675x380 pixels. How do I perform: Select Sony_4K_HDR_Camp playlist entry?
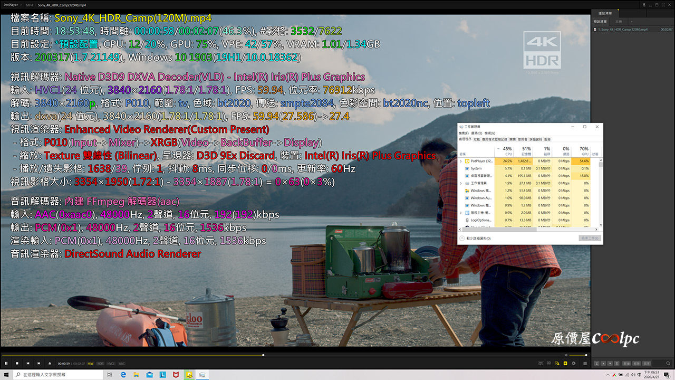(632, 30)
